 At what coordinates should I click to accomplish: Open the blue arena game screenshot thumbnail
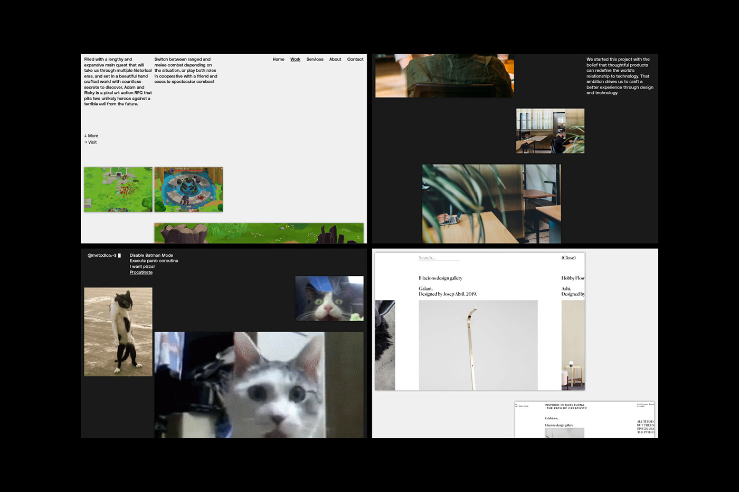click(x=188, y=190)
